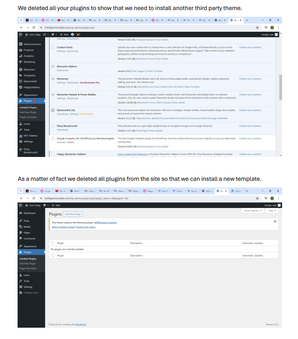Click the Add New Plugin button beside Plugins heading
The height and width of the screenshot is (339, 298).
click(73, 214)
